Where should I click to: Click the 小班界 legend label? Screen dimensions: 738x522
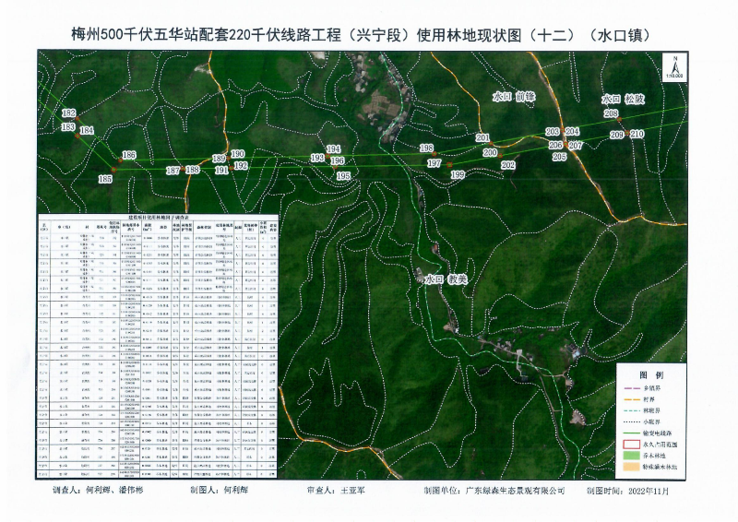tap(652, 422)
